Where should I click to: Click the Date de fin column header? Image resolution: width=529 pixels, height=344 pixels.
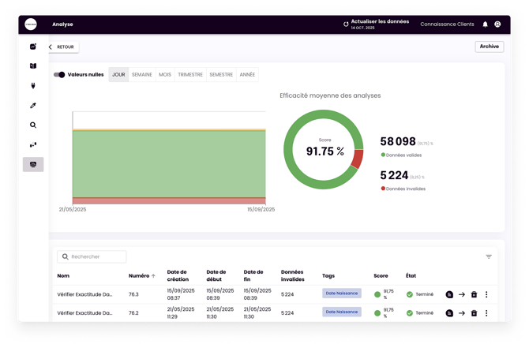(253, 275)
